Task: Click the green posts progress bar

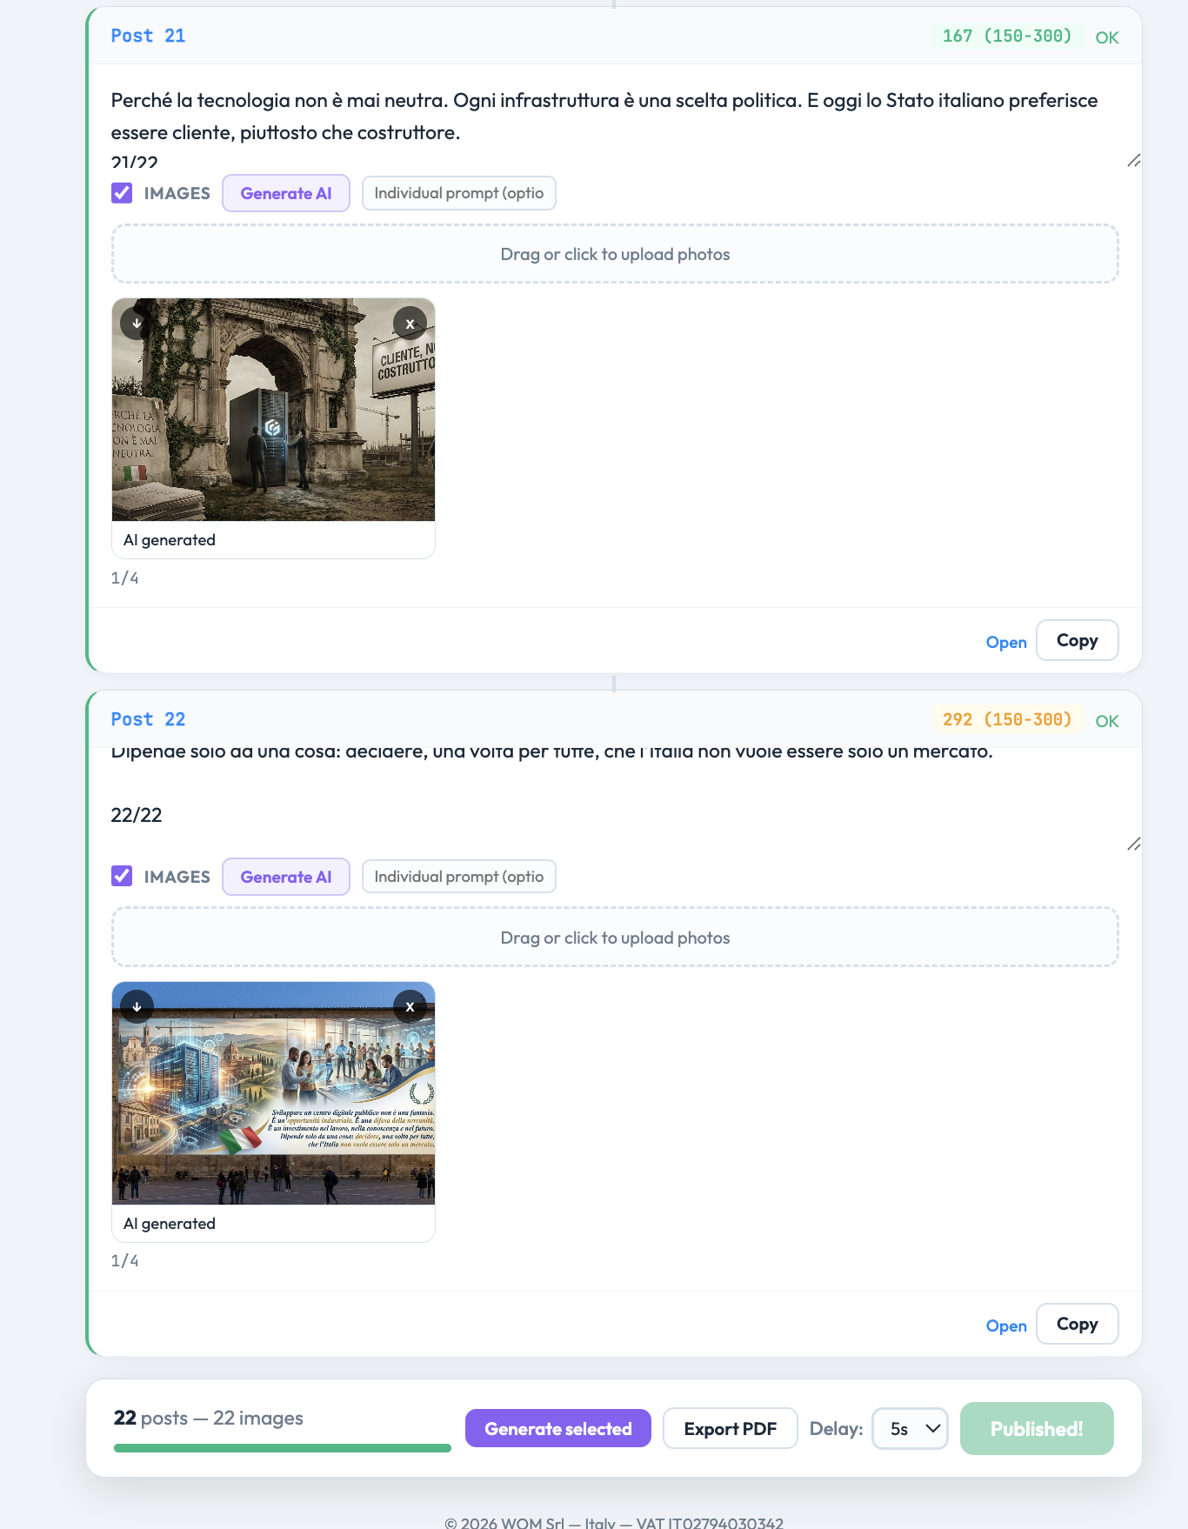Action: coord(283,1448)
